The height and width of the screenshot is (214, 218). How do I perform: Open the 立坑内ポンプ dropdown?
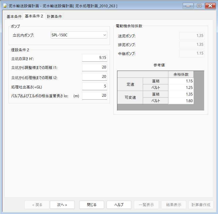[79, 35]
